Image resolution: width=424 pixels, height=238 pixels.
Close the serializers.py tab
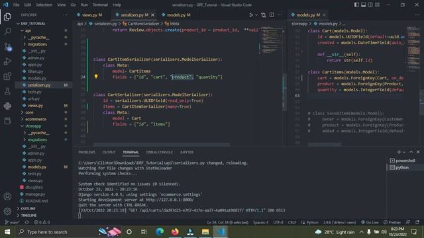click(152, 15)
